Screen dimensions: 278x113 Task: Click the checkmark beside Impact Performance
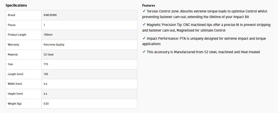(144, 38)
